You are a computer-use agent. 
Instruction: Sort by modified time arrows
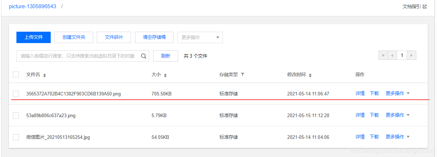coord(310,75)
